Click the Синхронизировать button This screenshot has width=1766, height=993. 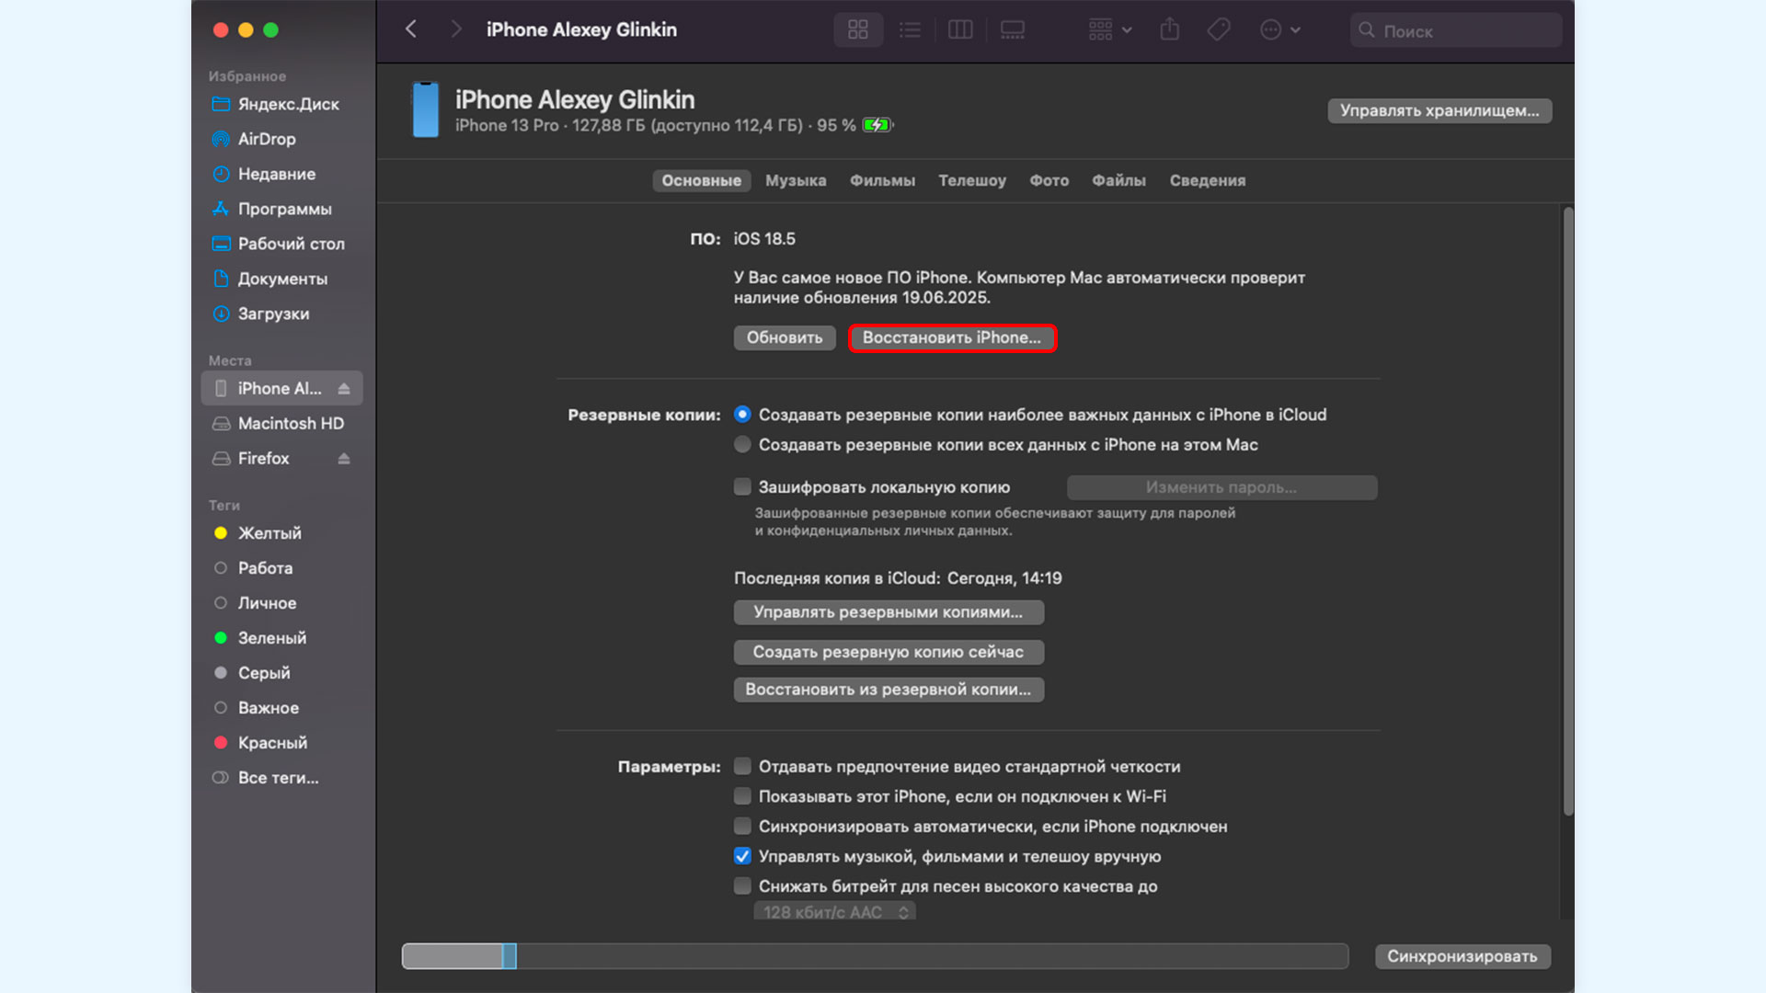pyautogui.click(x=1462, y=956)
